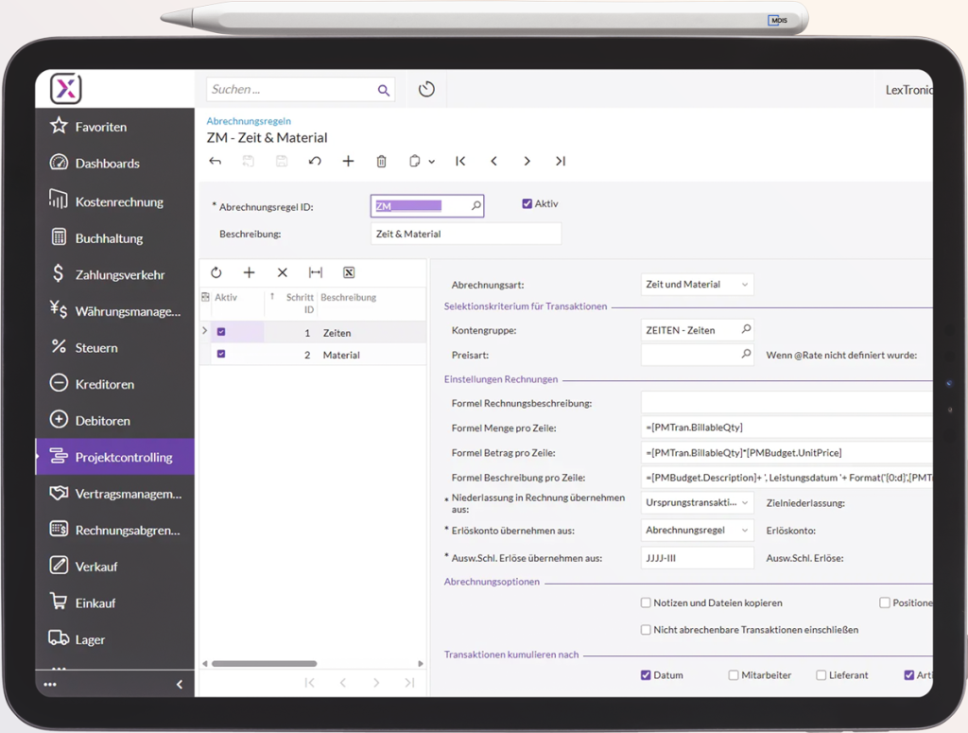The image size is (968, 733).
Task: Click the Abrechnungsregeln breadcrumb link
Action: pyautogui.click(x=249, y=121)
